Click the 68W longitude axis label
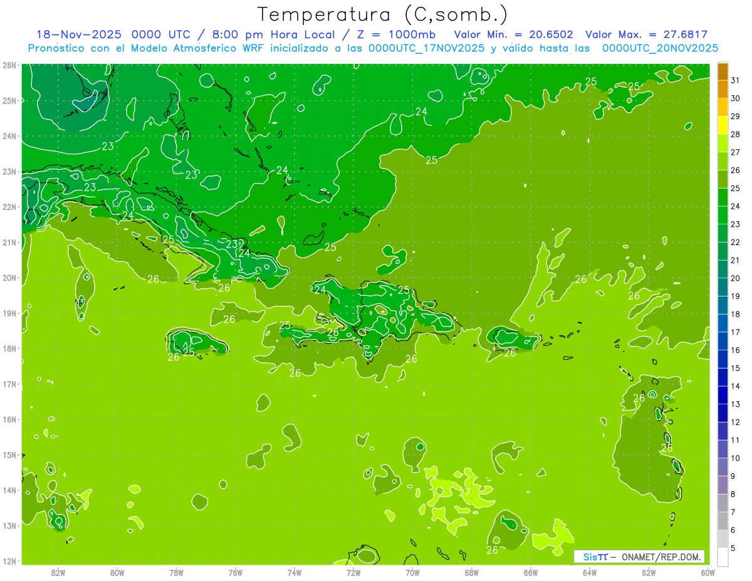Screen dimensions: 752x581 tap(471, 572)
